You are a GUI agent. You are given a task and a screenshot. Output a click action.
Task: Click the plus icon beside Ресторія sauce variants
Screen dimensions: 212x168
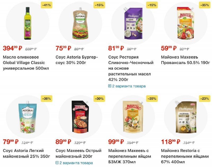click(x=110, y=86)
